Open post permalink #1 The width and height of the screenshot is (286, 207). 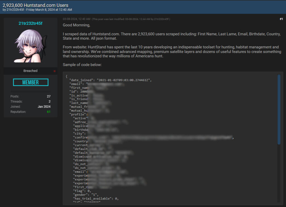281,19
